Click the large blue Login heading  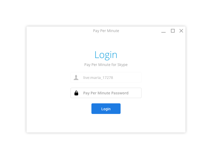click(106, 55)
